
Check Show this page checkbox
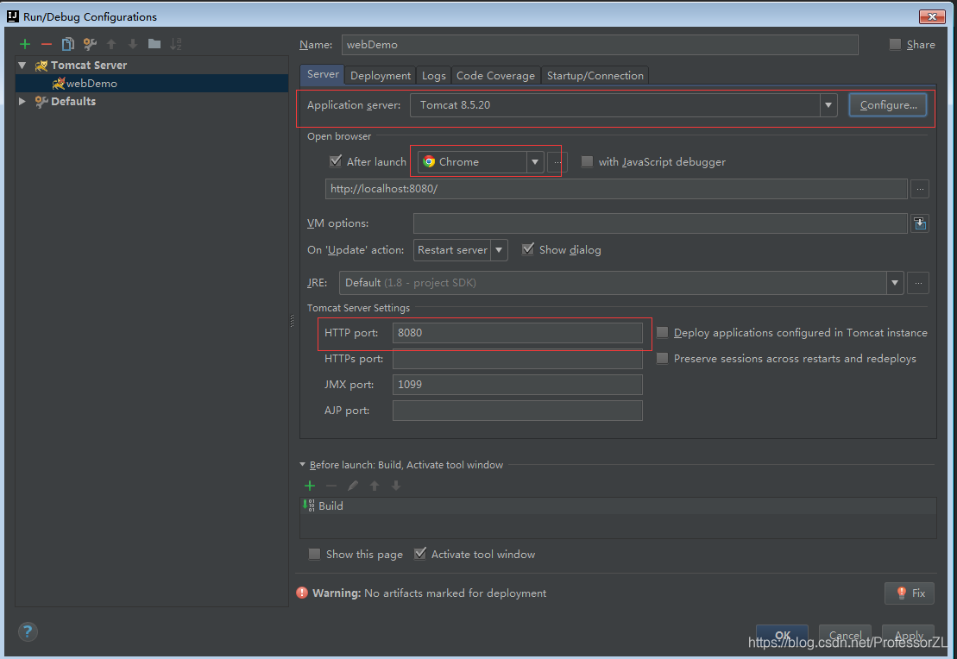coord(314,554)
